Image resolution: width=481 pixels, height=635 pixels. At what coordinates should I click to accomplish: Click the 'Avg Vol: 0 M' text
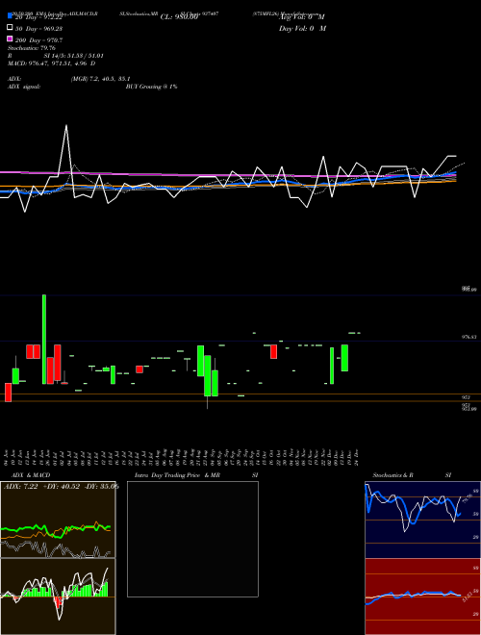[302, 17]
